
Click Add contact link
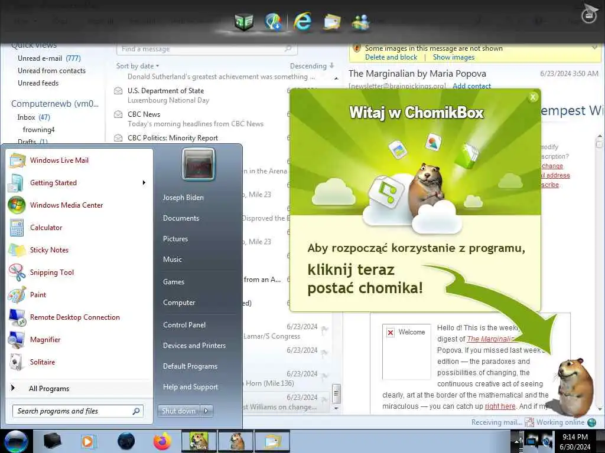coord(471,86)
